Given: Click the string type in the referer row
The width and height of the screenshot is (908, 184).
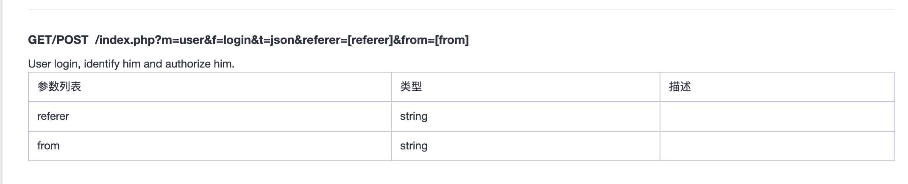Looking at the screenshot, I should [414, 116].
